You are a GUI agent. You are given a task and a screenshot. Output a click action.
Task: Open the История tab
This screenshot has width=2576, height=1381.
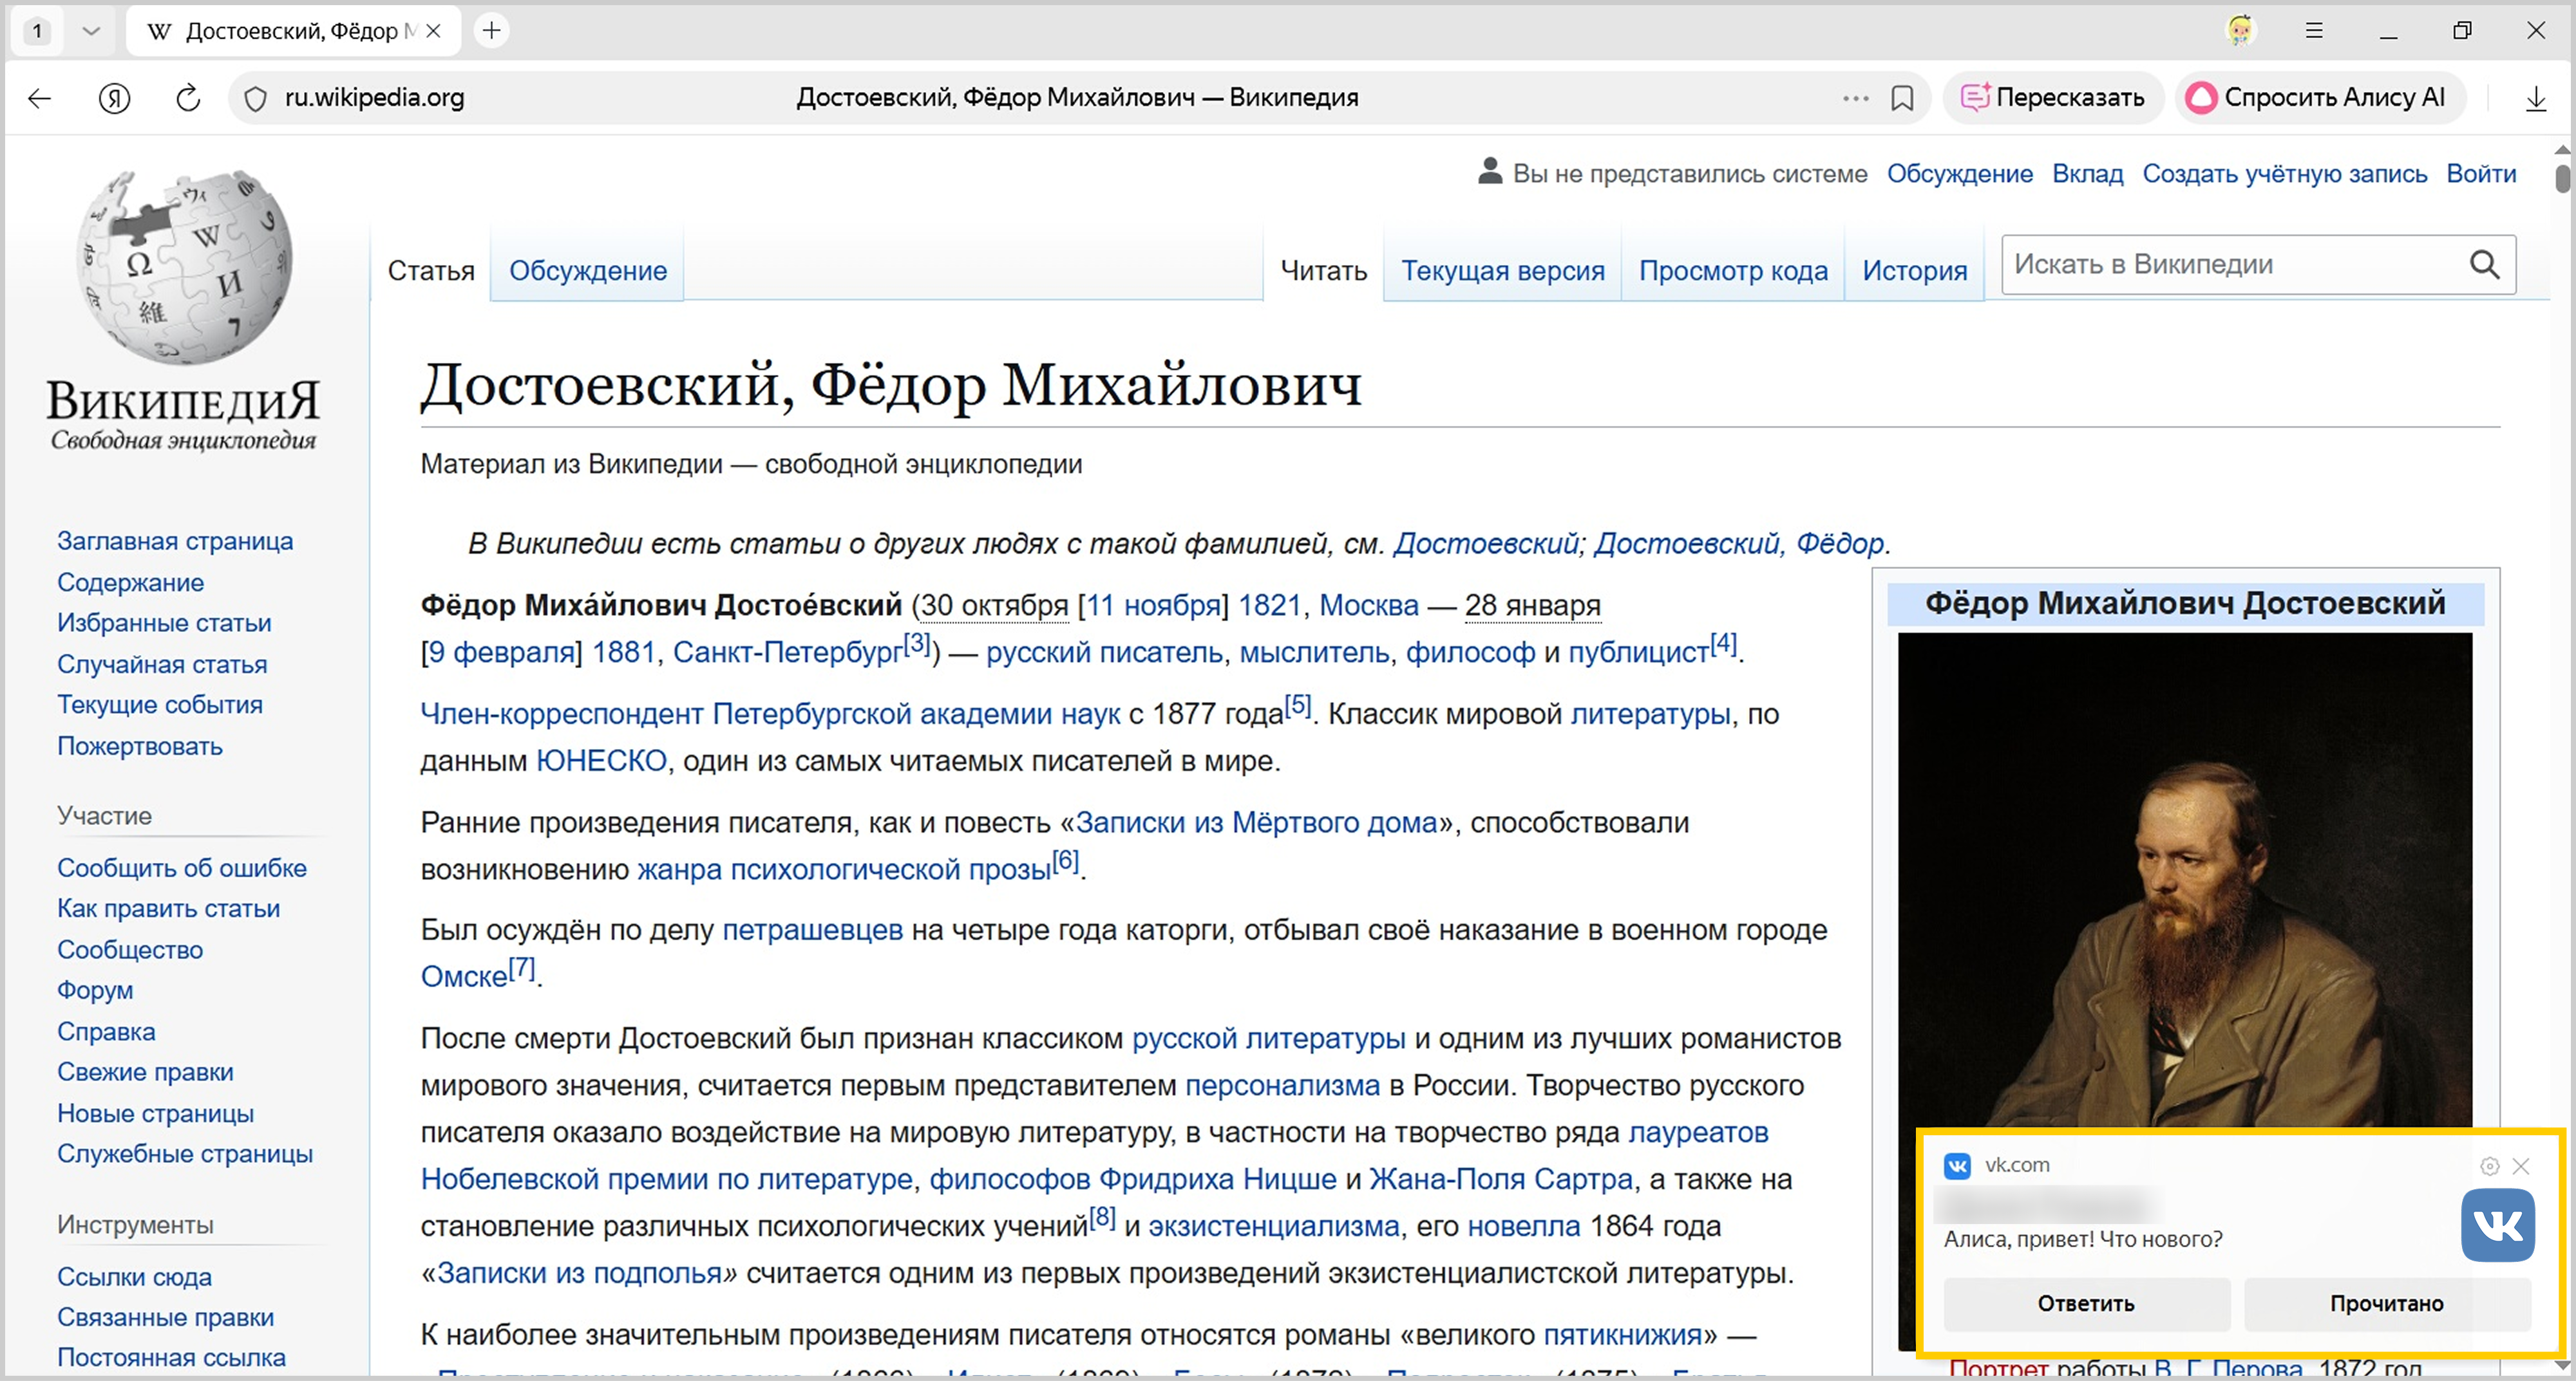1914,271
